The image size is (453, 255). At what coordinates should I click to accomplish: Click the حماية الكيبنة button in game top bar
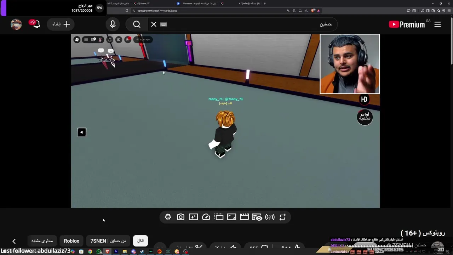pyautogui.click(x=143, y=40)
